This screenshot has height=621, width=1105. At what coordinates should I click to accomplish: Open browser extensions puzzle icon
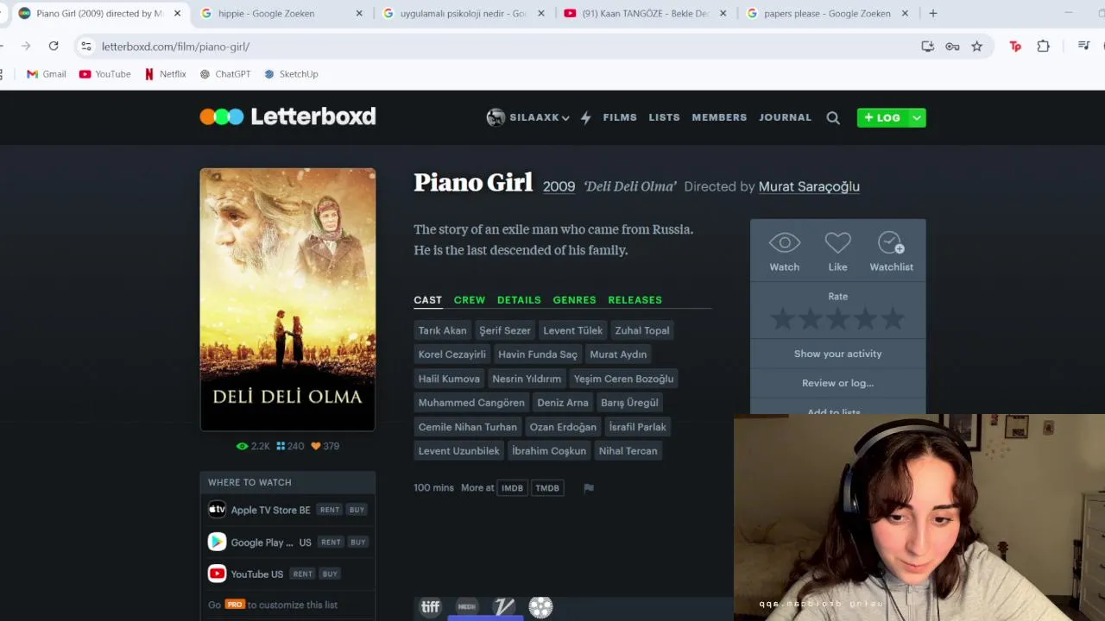pyautogui.click(x=1043, y=47)
